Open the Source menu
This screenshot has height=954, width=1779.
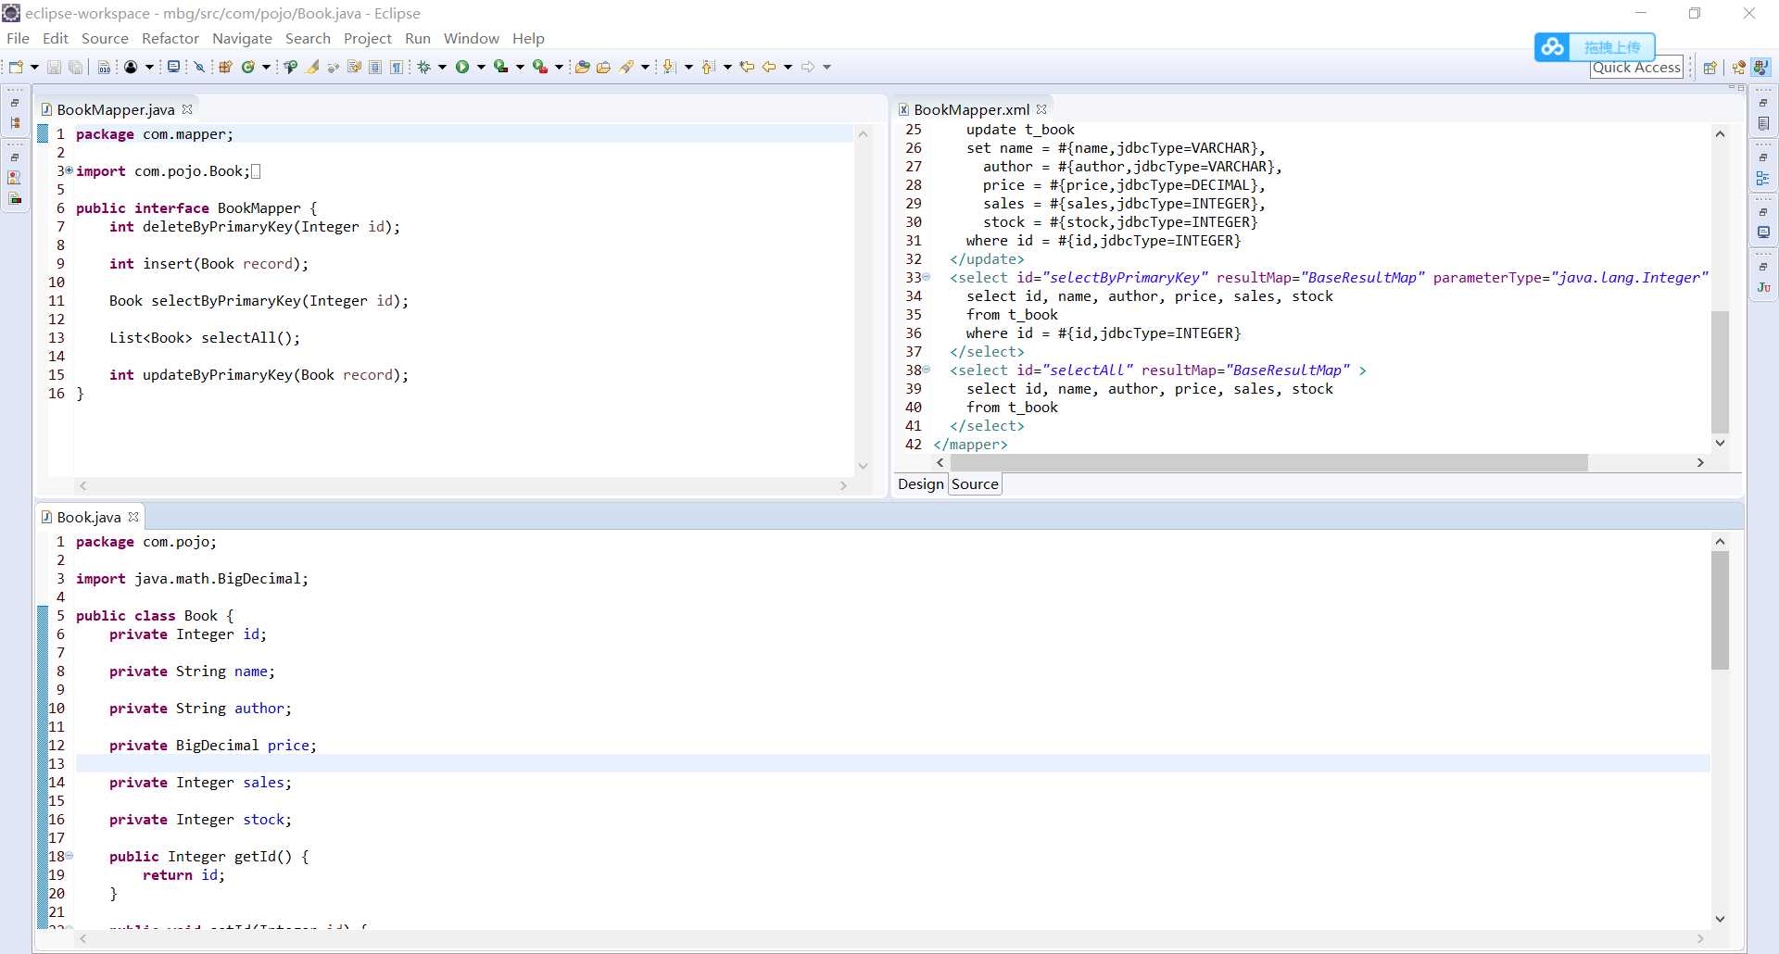tap(105, 38)
